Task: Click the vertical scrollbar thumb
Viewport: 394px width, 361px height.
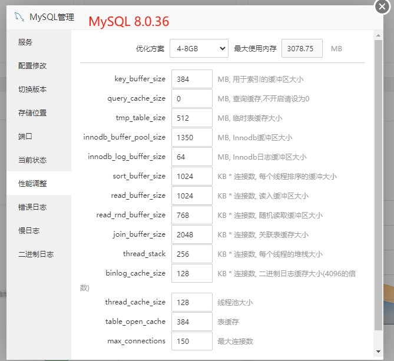Action: 378,185
